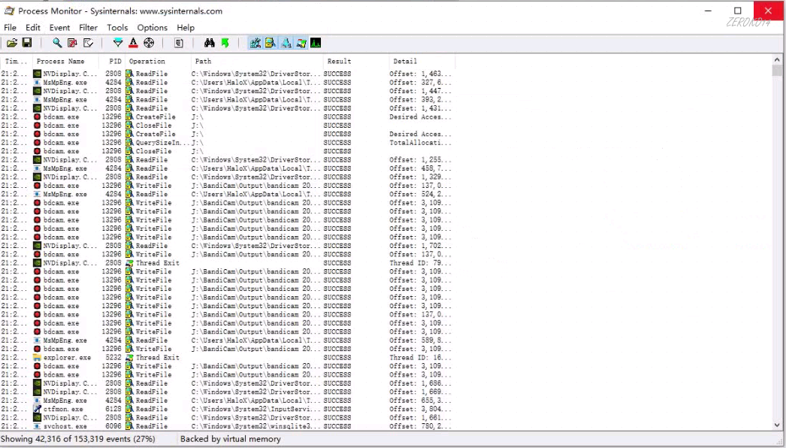Click PID 6128 cell

[113, 409]
